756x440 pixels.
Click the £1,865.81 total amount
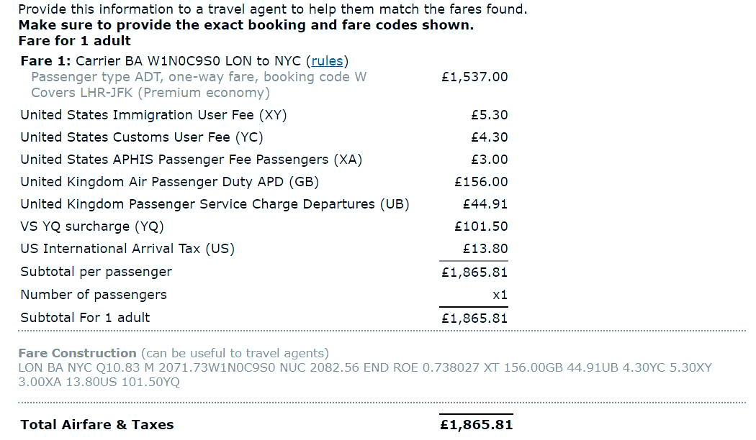[x=477, y=425]
